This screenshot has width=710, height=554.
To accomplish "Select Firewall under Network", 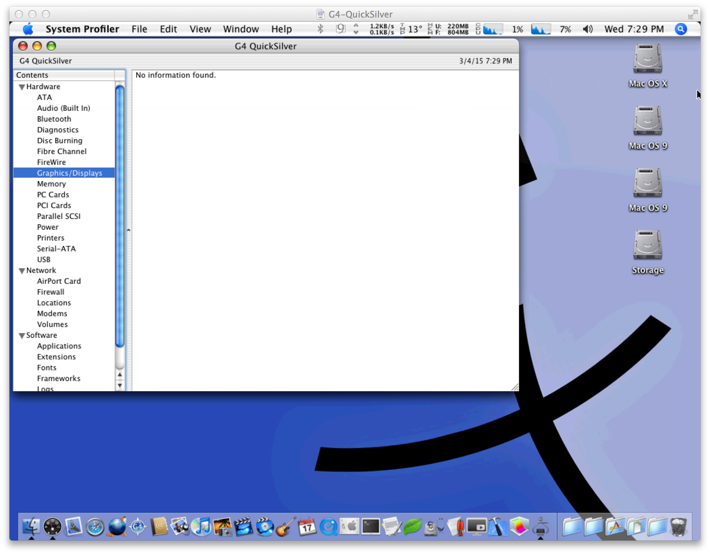I will 51,292.
